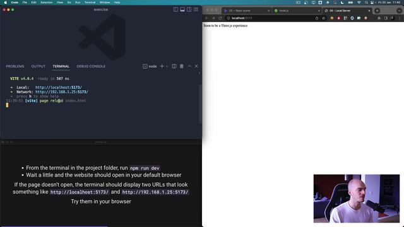Viewport: 404px width, 227px height.
Task: Go forward in the browser
Action: [x=213, y=18]
